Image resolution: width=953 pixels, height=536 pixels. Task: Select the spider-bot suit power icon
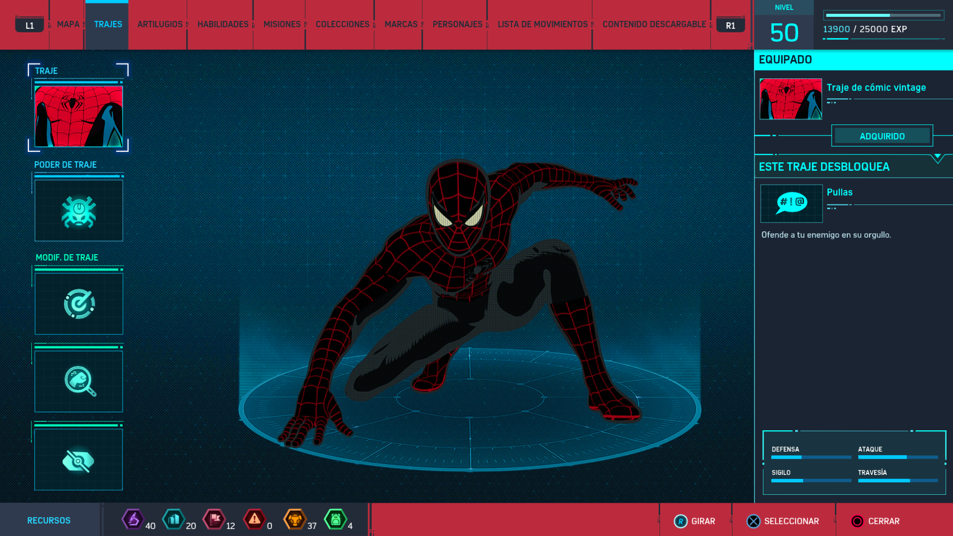(x=79, y=211)
